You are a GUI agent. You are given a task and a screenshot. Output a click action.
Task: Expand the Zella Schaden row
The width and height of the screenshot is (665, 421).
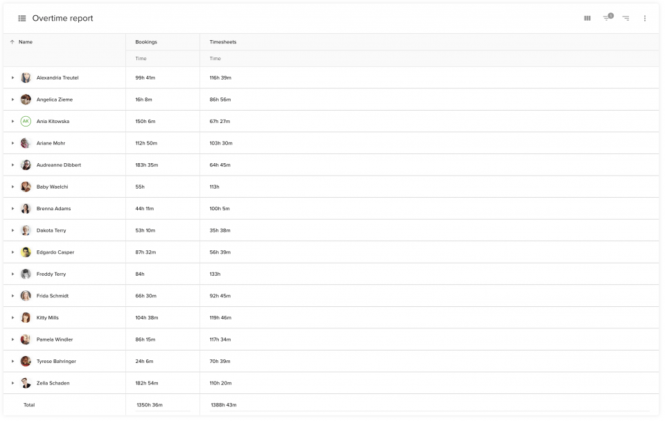[12, 383]
